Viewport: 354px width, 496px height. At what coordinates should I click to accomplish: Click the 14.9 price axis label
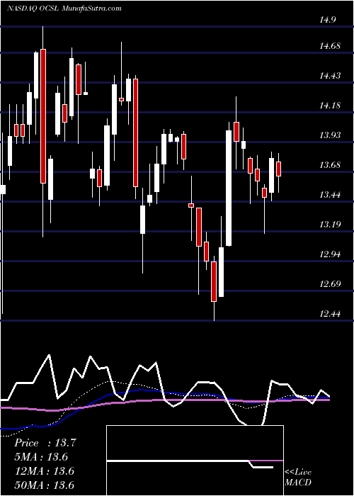coord(328,20)
